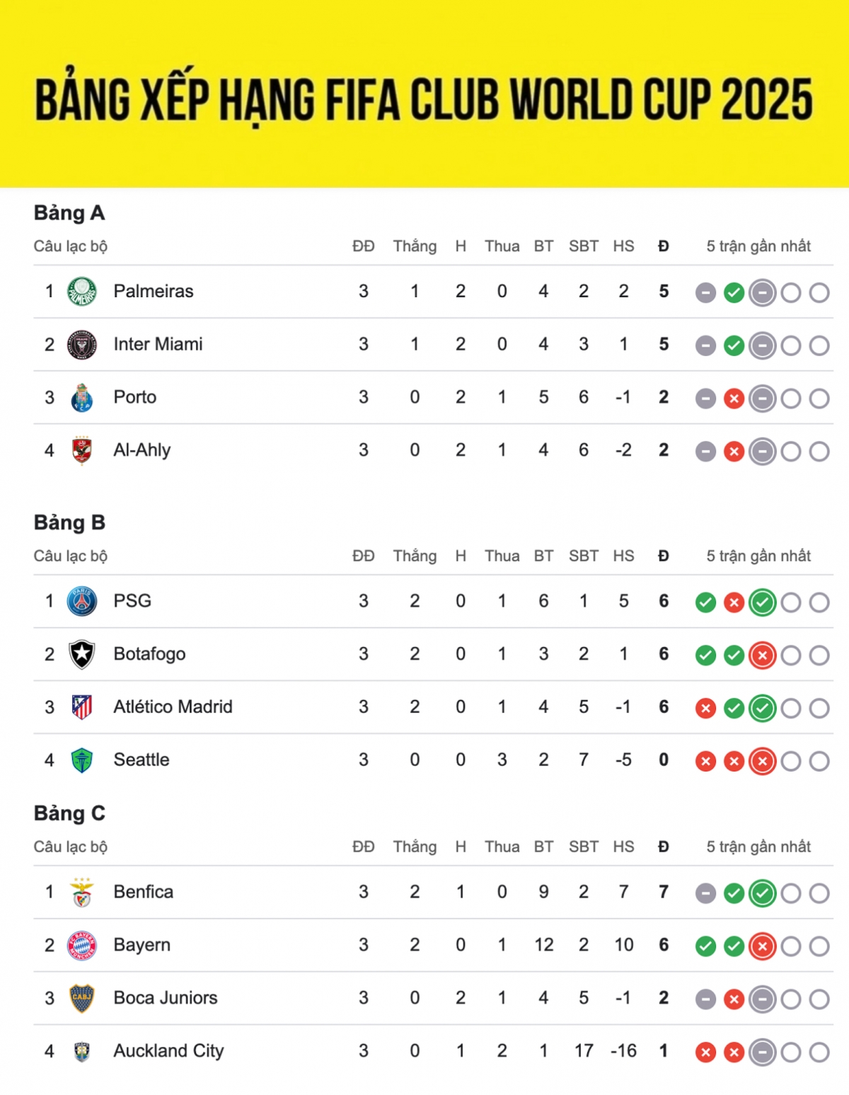Select the Atlético Madrid crest
Image resolution: width=849 pixels, height=1095 pixels.
tap(82, 707)
